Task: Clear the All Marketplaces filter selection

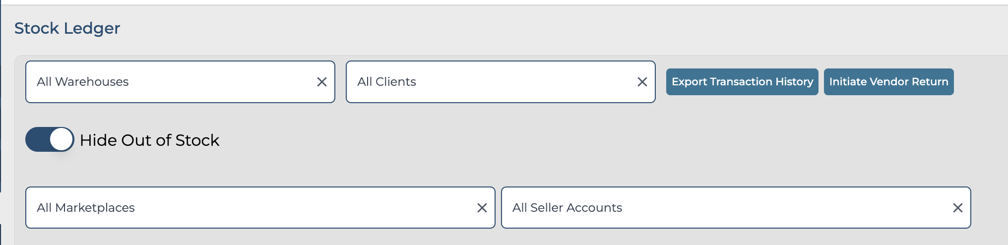Action: (x=482, y=208)
